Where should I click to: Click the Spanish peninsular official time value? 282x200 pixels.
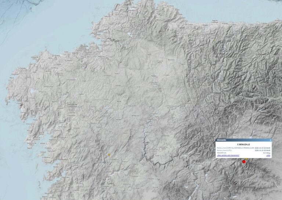tap(263, 148)
